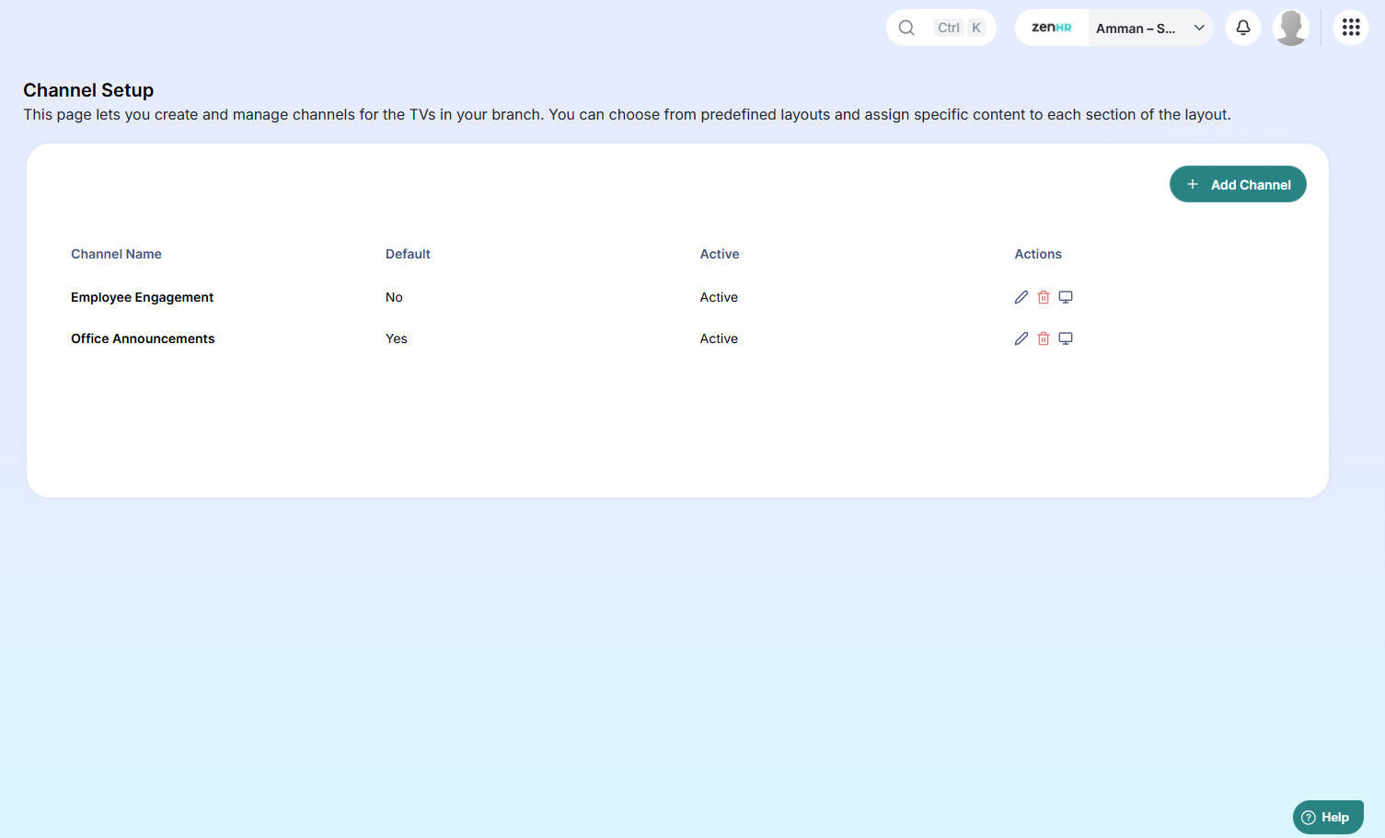Image resolution: width=1385 pixels, height=838 pixels.
Task: Click the search magnifier icon
Action: click(906, 28)
